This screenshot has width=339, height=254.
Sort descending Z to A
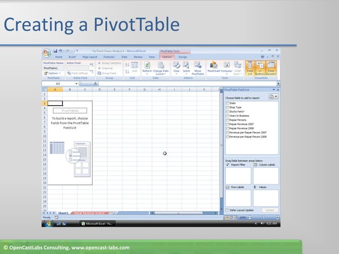[x=127, y=71]
